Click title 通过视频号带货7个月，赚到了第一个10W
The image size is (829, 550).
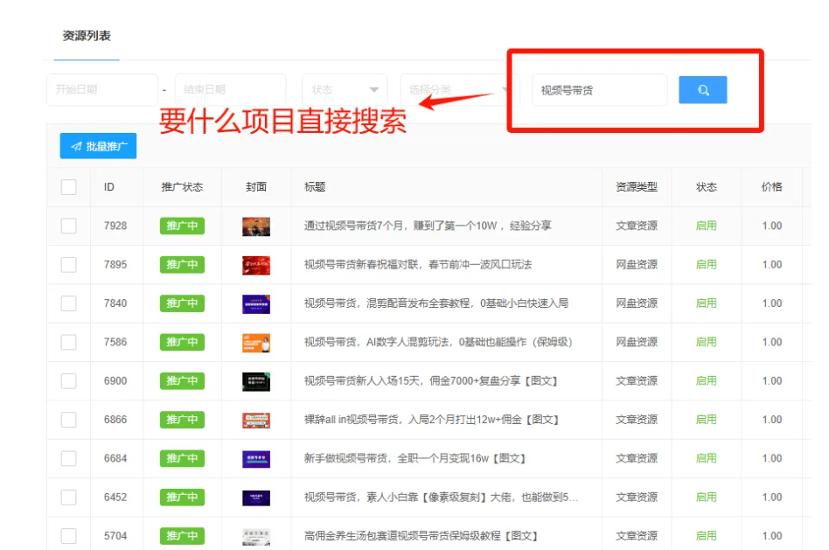click(x=428, y=226)
